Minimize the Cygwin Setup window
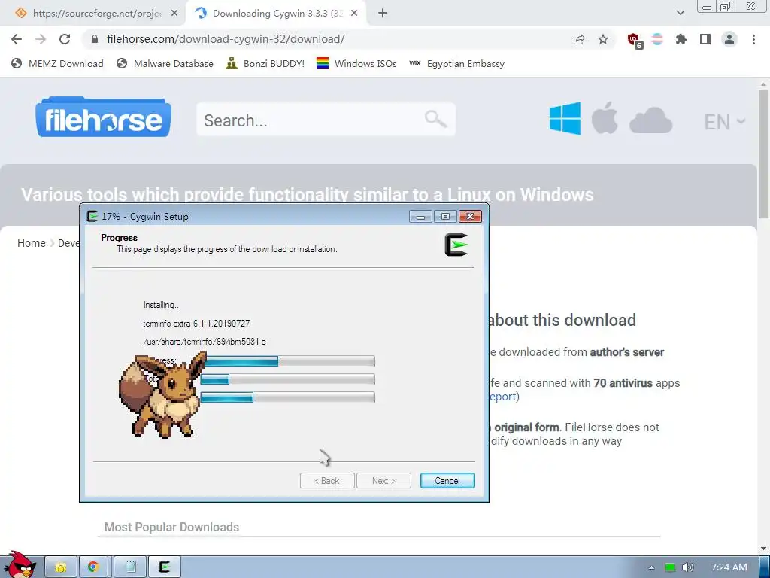This screenshot has width=770, height=578. tap(421, 217)
